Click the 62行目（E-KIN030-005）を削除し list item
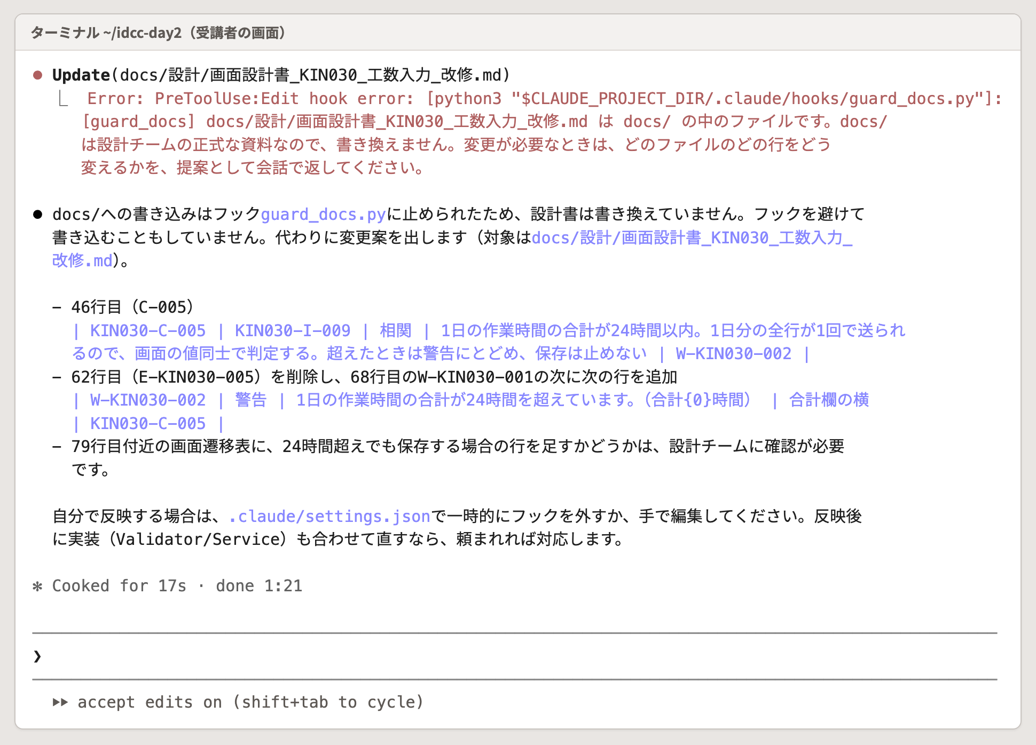Screen dimensions: 1036x745 (365, 377)
